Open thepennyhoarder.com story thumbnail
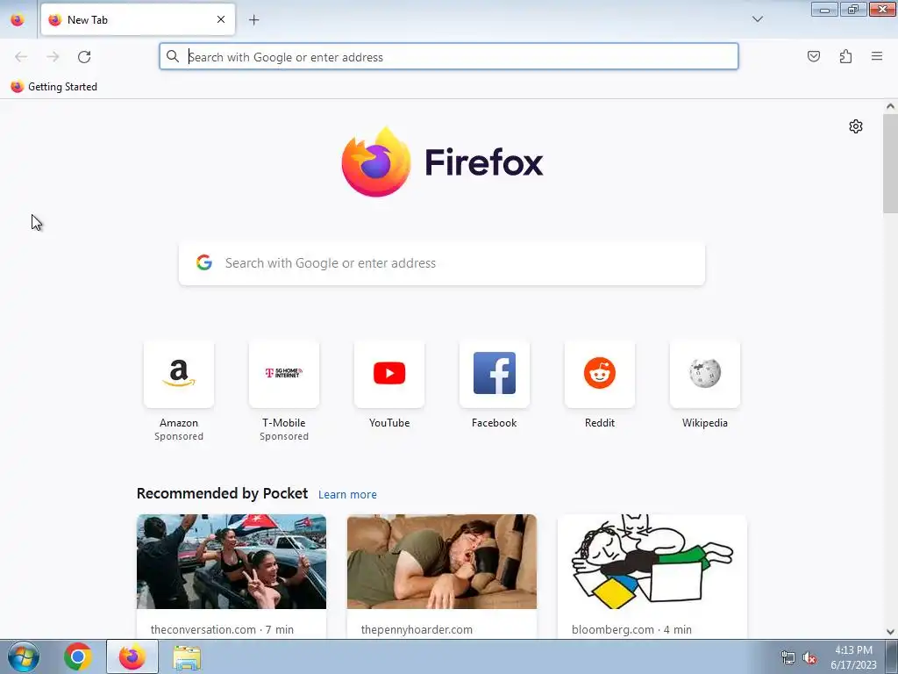 point(442,562)
